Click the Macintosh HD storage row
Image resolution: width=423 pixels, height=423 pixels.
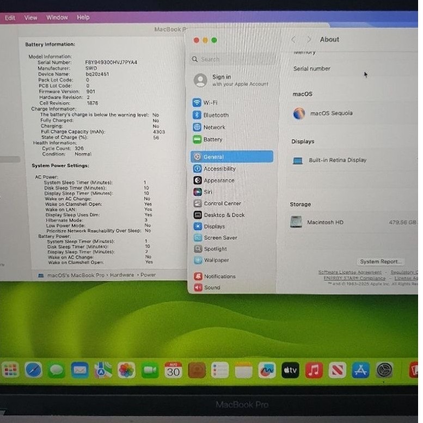tap(353, 222)
